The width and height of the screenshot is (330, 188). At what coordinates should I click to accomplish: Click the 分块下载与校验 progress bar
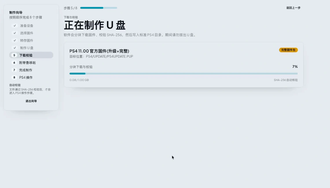(184, 73)
